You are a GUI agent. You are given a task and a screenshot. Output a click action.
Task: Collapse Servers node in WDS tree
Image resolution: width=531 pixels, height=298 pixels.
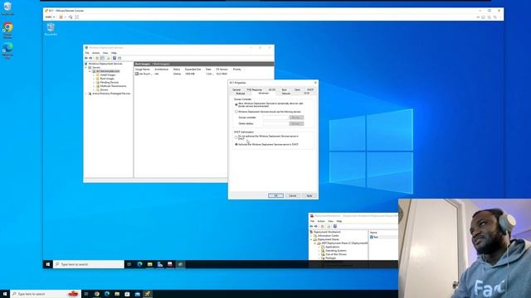(86, 68)
